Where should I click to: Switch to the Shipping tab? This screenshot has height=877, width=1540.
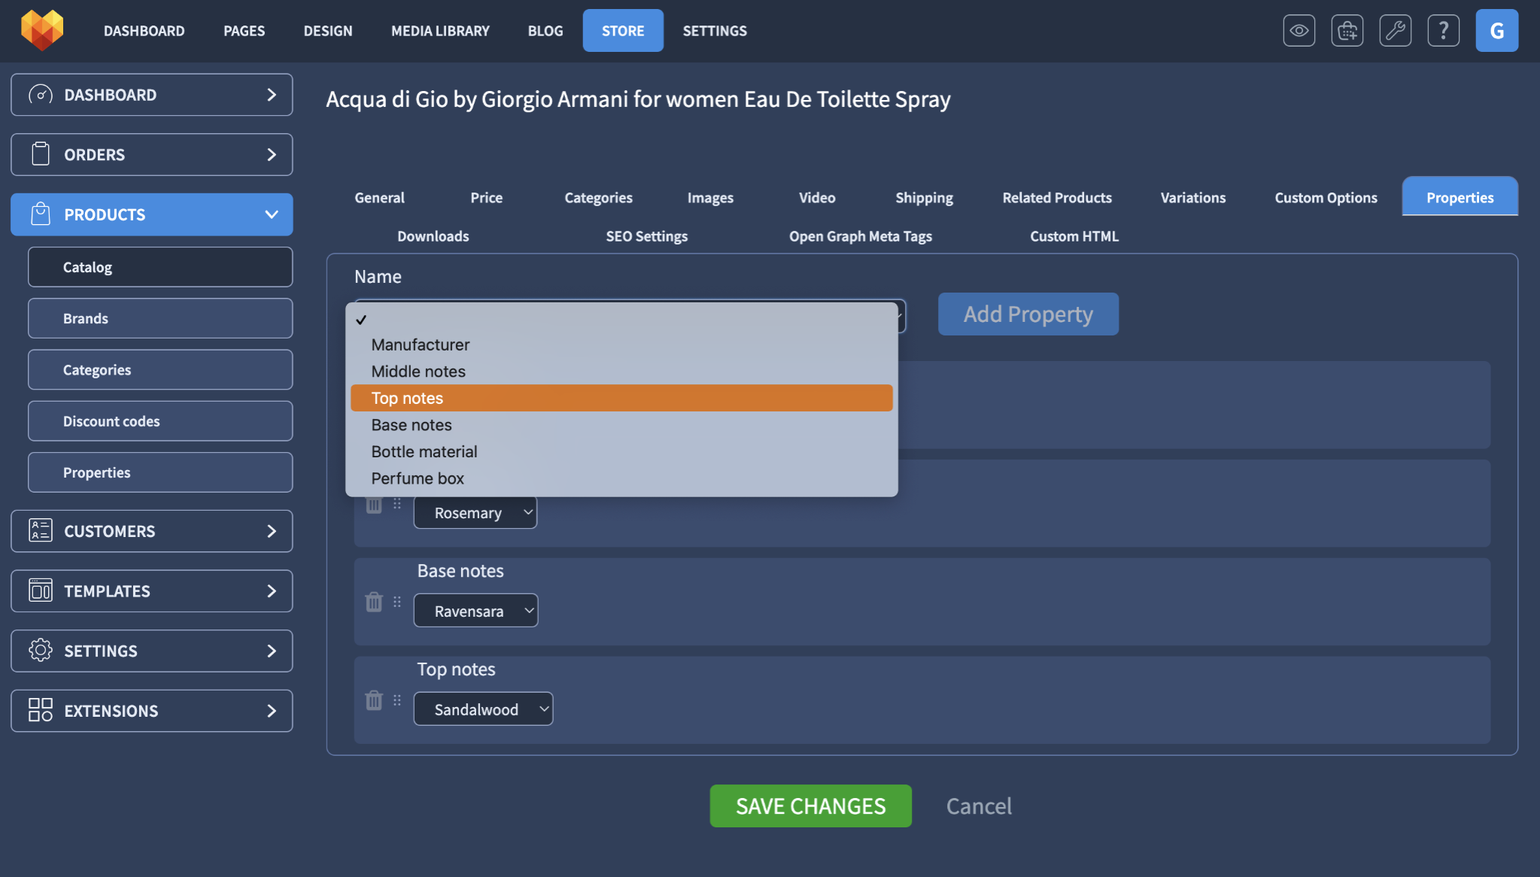point(924,197)
